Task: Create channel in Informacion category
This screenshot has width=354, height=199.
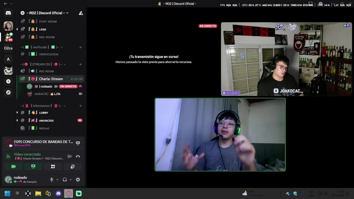Action: 80,106
